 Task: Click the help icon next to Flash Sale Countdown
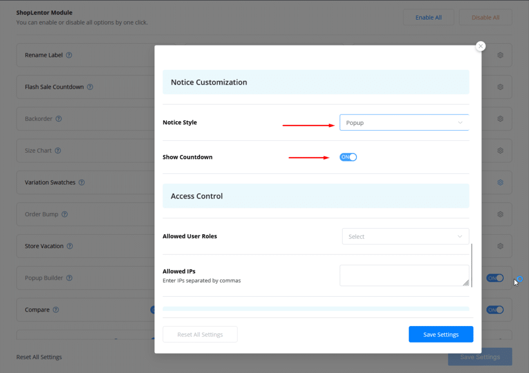pos(90,87)
